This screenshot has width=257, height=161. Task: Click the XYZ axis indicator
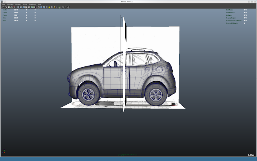click(4, 151)
